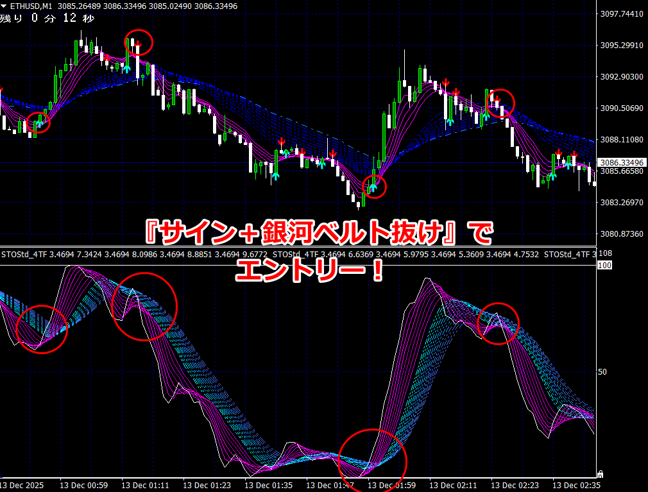Click the 残り 0 分 12 秒 countdown label
648x492 pixels.
click(47, 18)
